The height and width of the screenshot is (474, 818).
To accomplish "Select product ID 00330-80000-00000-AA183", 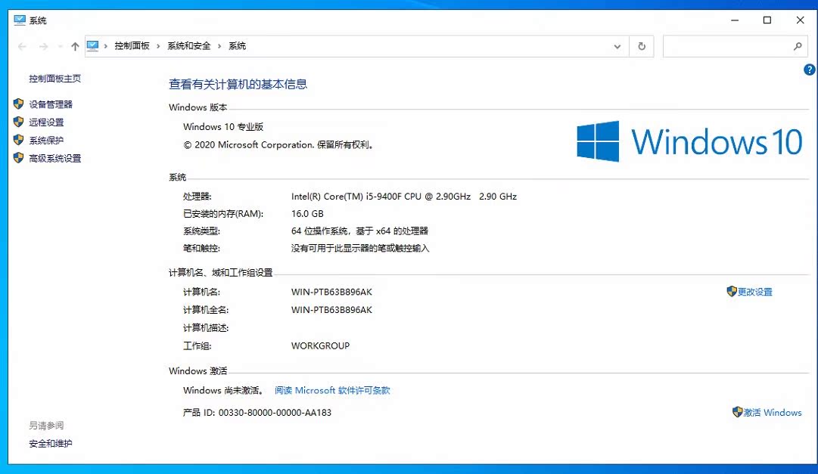I will [x=275, y=413].
